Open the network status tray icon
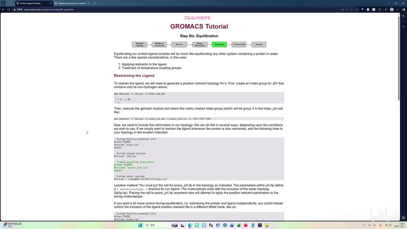This screenshot has width=407, height=229. click(386, 225)
